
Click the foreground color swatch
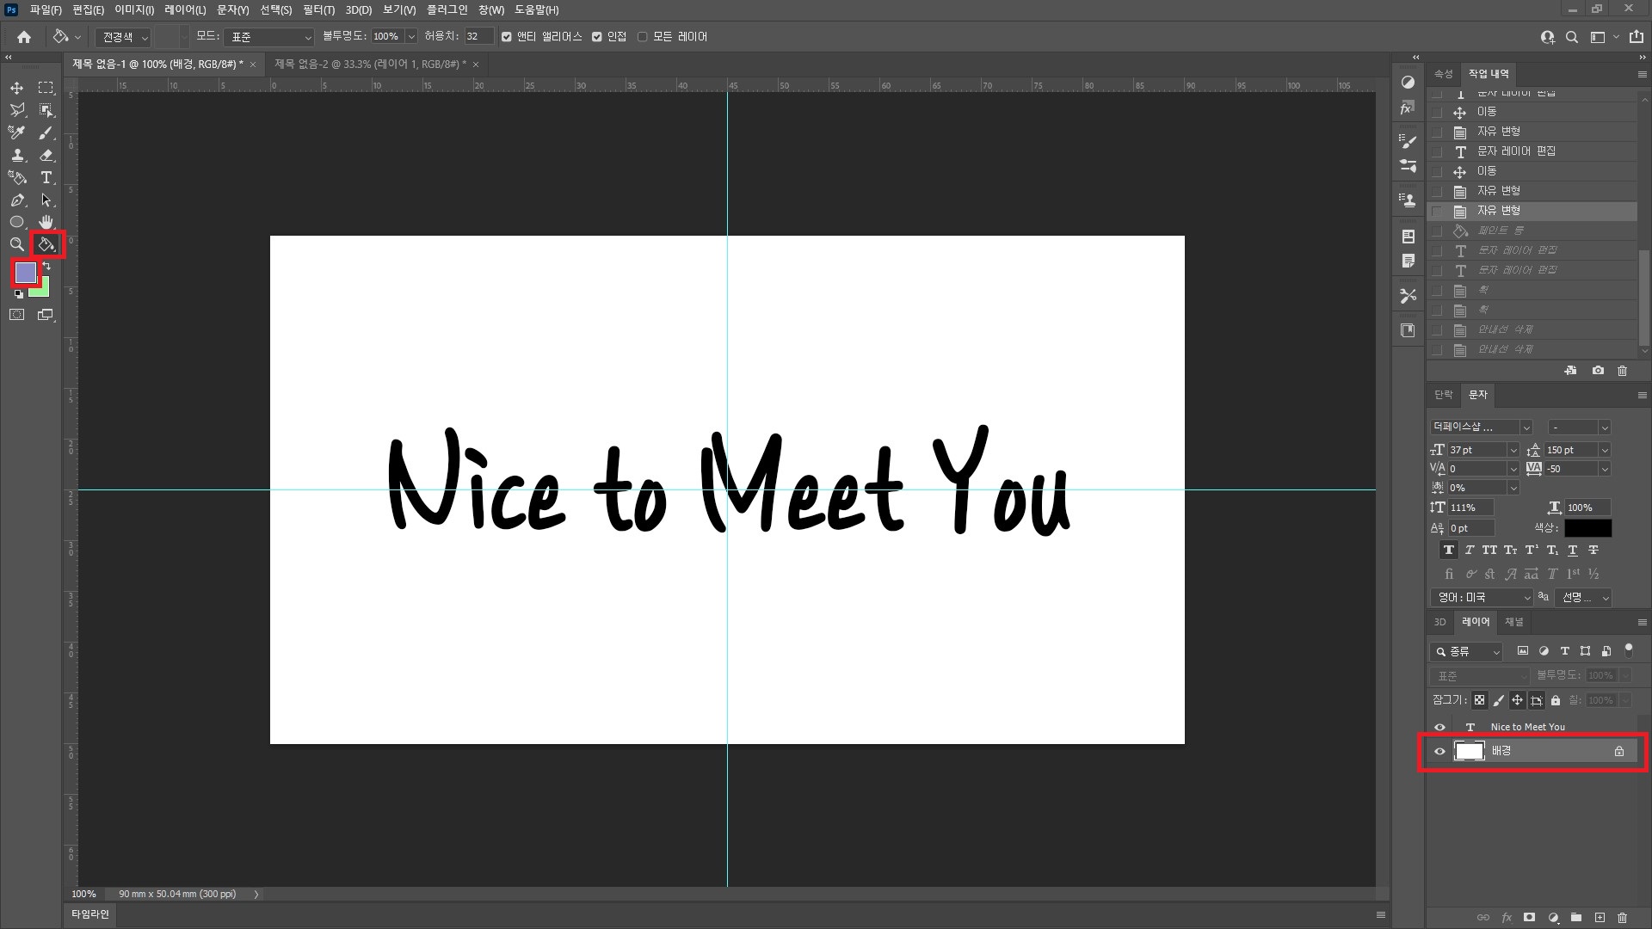click(x=25, y=273)
